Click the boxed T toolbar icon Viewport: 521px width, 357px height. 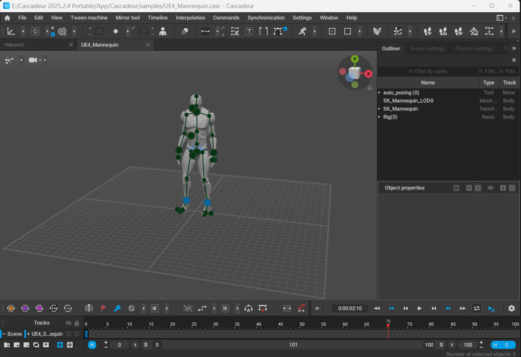point(249,31)
